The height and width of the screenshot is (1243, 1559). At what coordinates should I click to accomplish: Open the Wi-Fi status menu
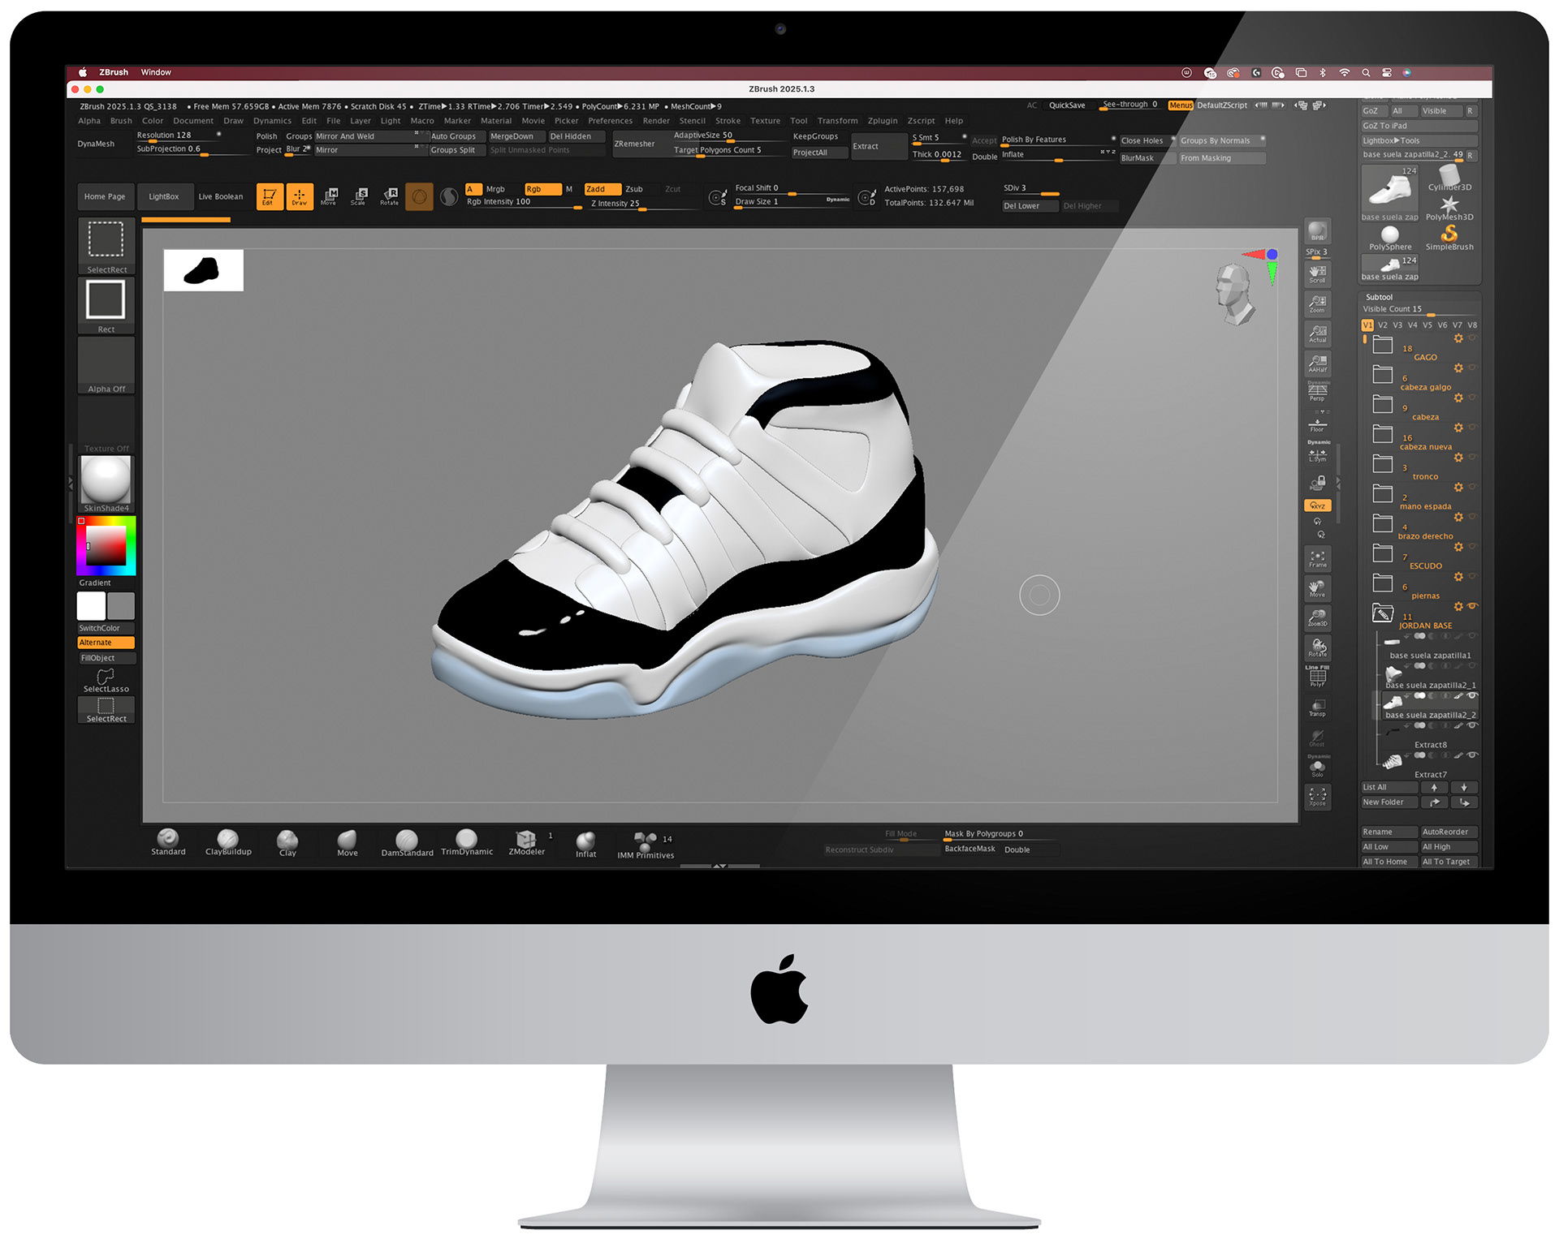[x=1345, y=72]
